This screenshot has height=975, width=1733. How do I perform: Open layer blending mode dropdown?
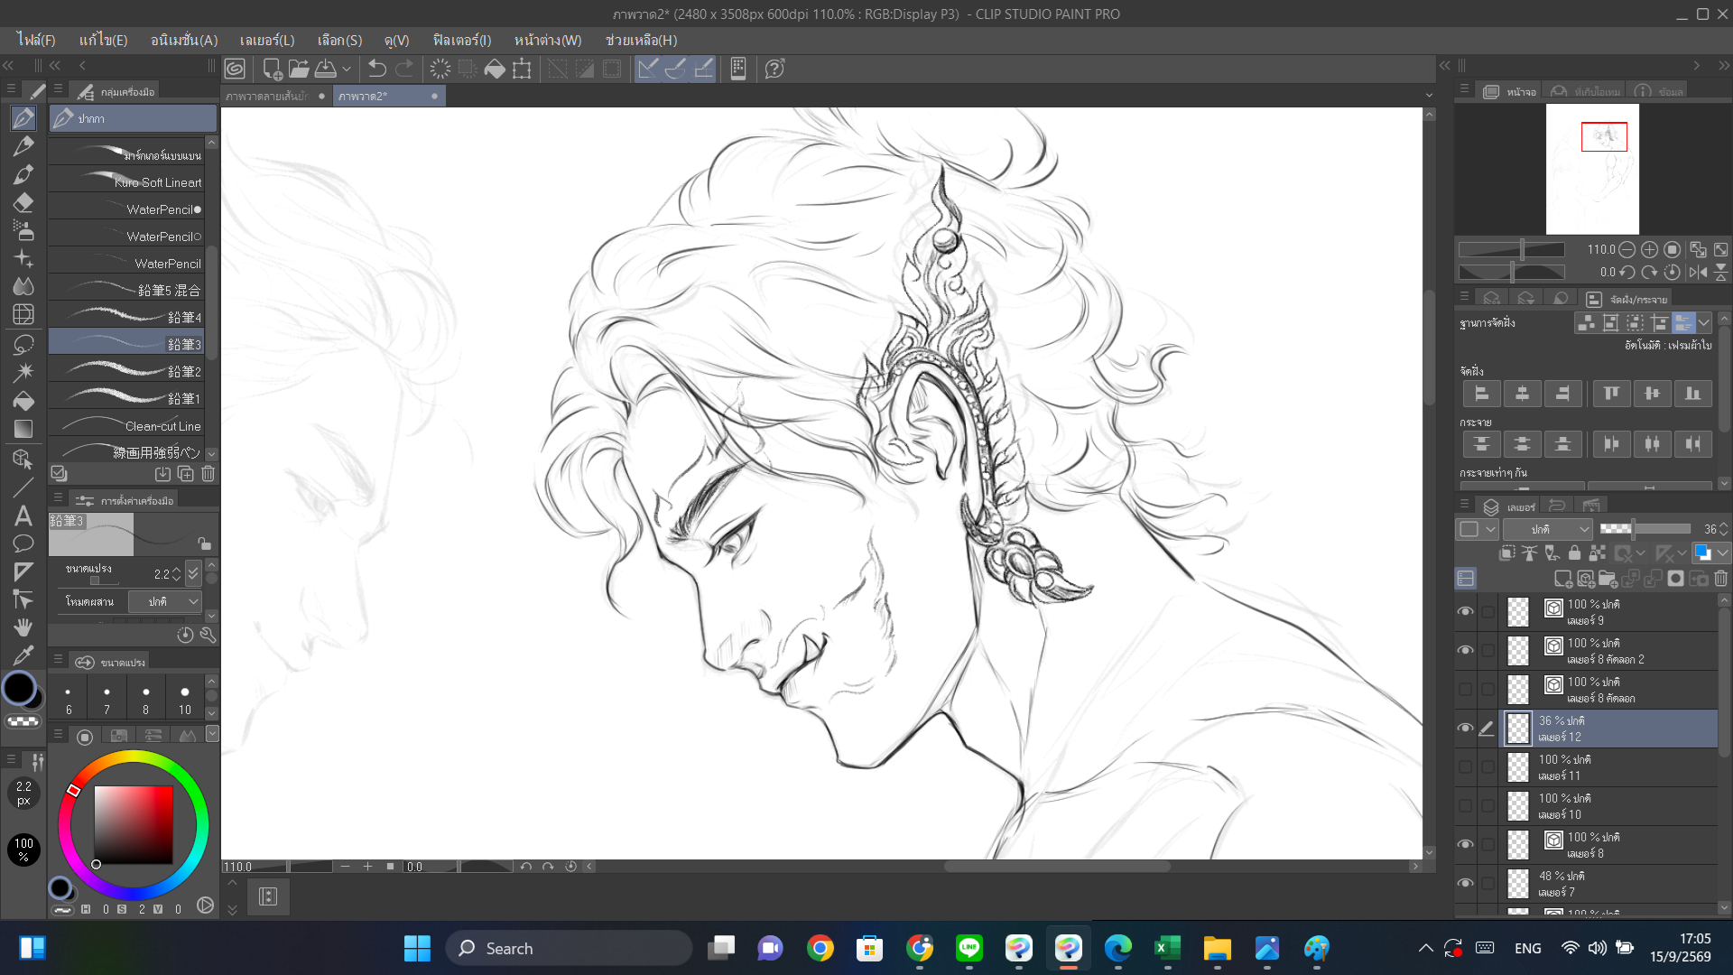(1547, 529)
